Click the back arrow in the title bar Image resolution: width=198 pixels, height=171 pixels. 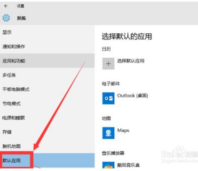coord(6,6)
